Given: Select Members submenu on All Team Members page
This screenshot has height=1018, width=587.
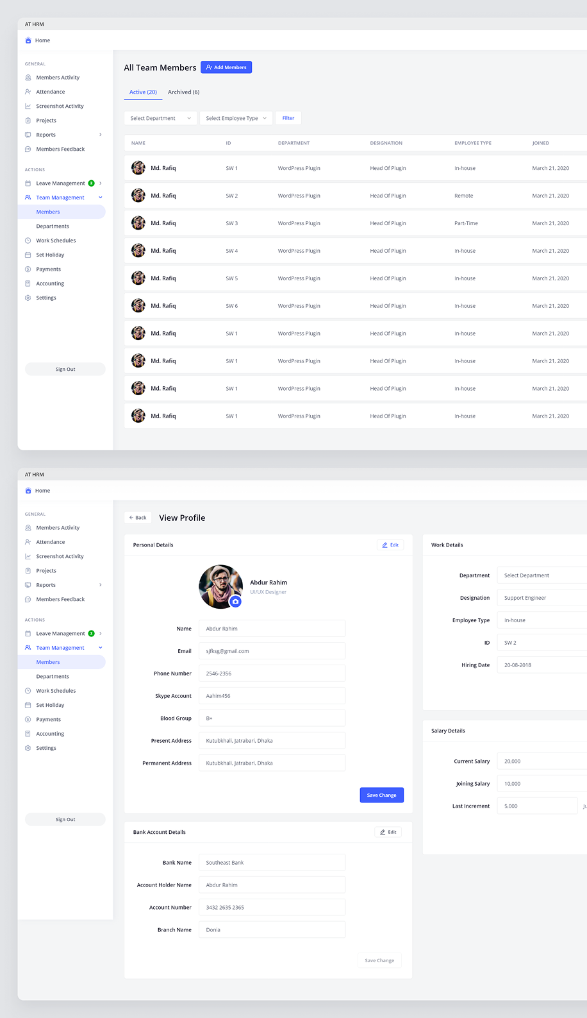Looking at the screenshot, I should click(62, 212).
